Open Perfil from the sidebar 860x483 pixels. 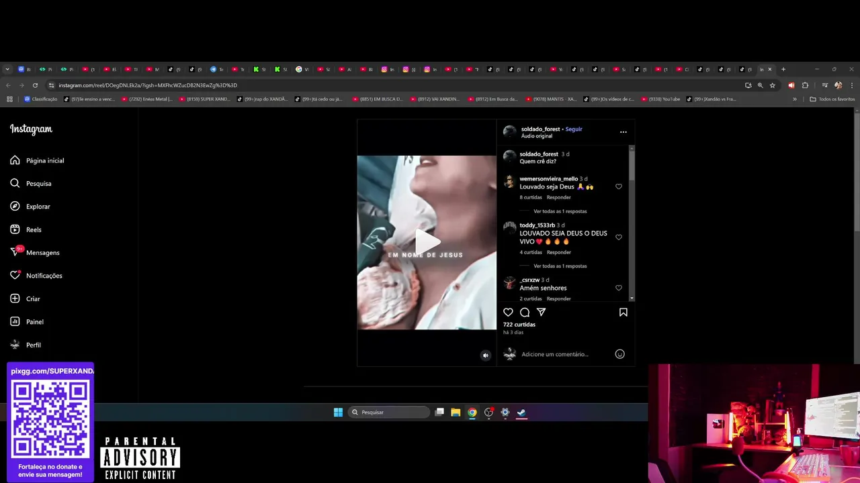(26, 345)
